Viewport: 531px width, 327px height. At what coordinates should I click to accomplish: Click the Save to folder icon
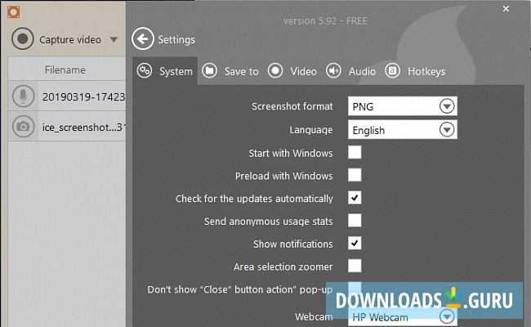210,71
